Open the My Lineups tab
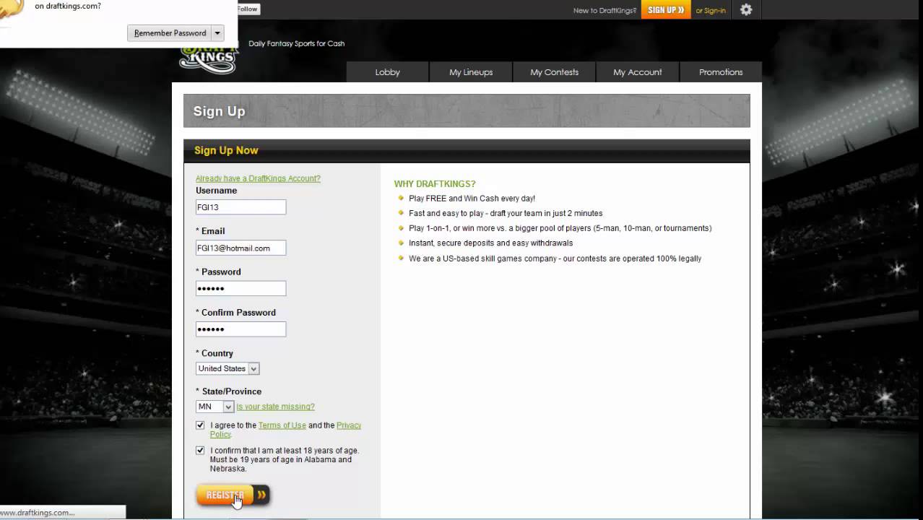This screenshot has width=923, height=520. click(471, 72)
